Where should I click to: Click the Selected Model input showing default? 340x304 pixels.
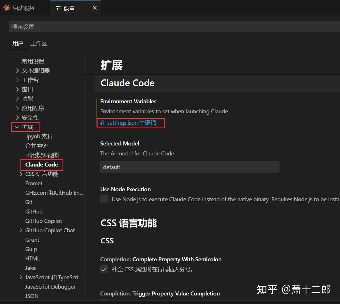click(x=190, y=167)
